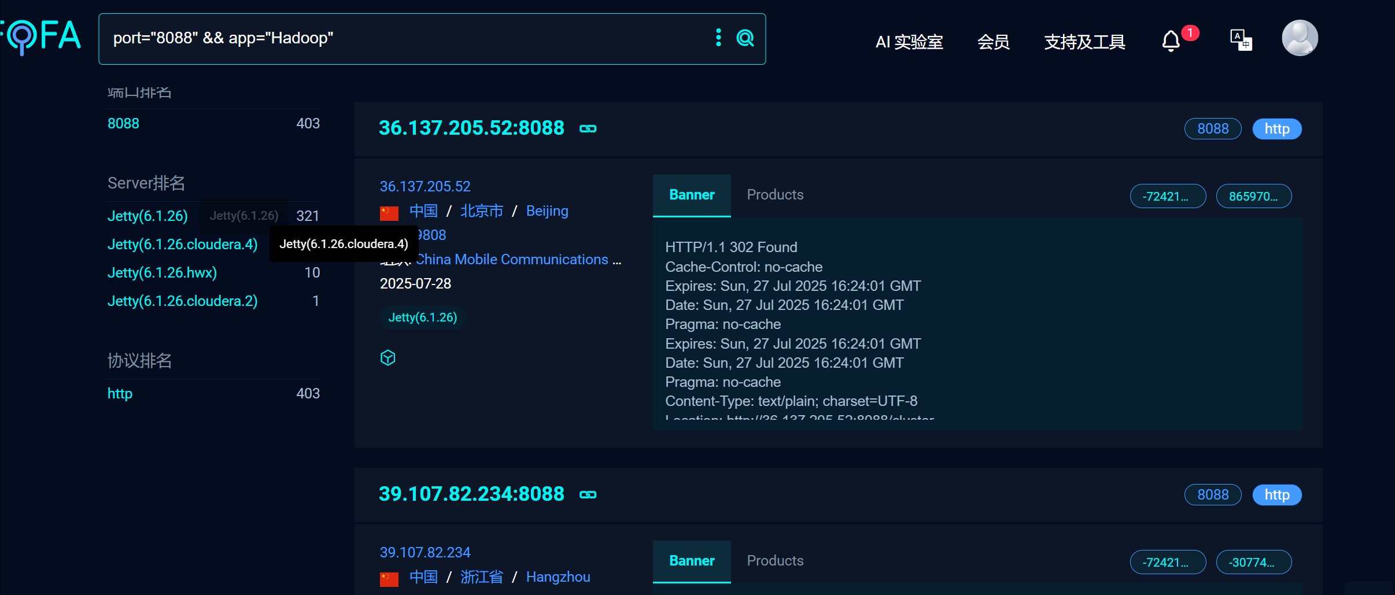Click China Mobile Communications organization link

518,260
